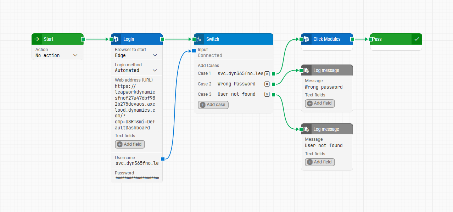Click the blue Username output connector
Viewport: 453px width, 212px height.
tap(163, 159)
